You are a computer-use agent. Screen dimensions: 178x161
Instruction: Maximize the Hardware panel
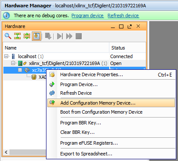pos(121,27)
